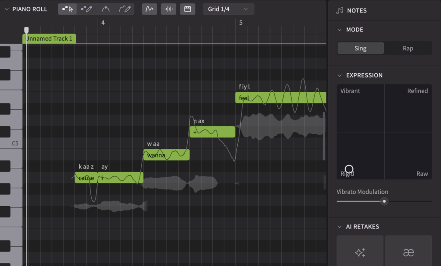The width and height of the screenshot is (441, 266).
Task: Switch mode to Sing
Action: pyautogui.click(x=360, y=48)
